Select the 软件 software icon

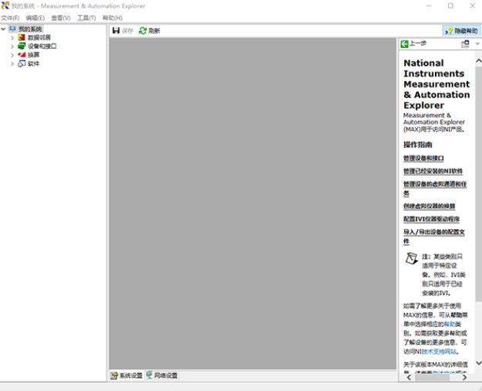click(22, 63)
